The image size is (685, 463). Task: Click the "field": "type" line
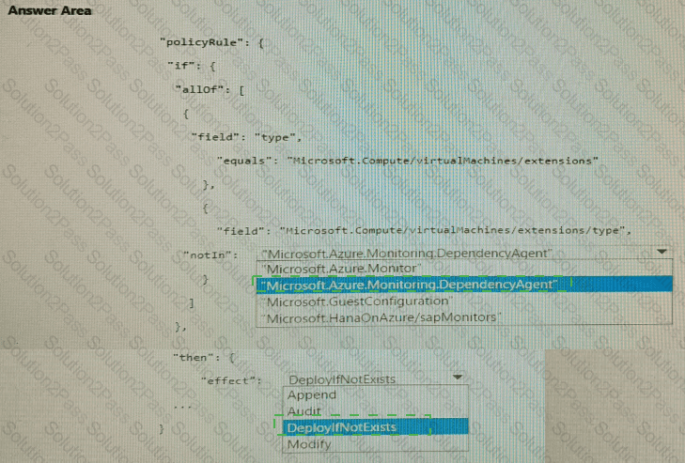click(x=246, y=138)
